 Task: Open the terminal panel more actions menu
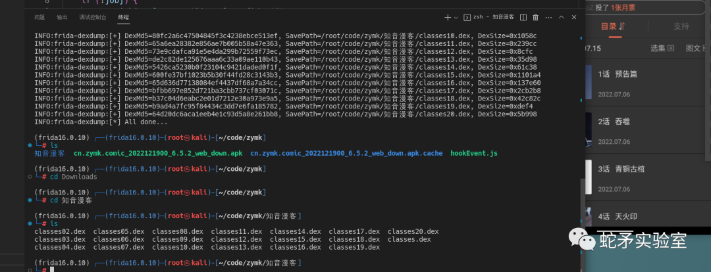[x=548, y=17]
